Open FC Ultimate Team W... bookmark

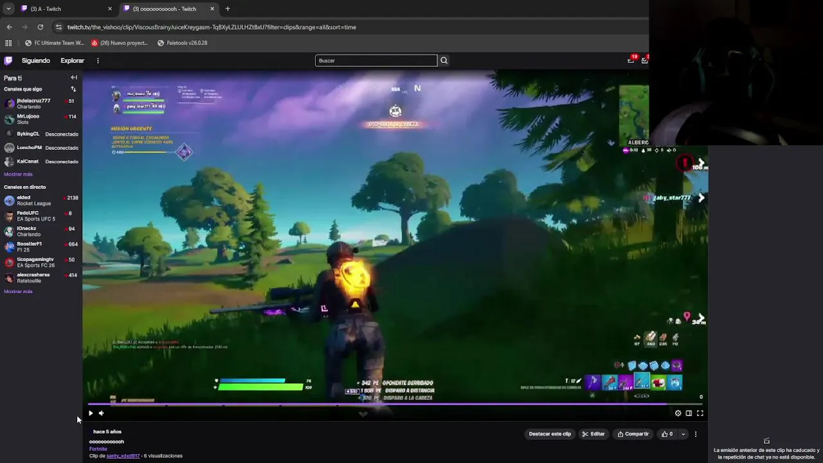tap(55, 43)
